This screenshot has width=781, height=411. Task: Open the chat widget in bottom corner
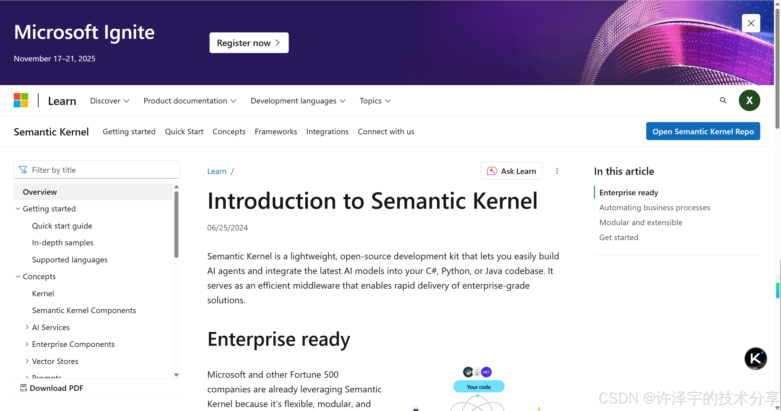tap(755, 359)
